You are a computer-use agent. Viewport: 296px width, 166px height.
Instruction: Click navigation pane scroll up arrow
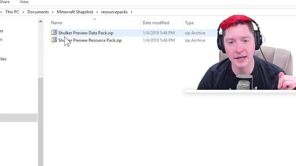[41, 22]
